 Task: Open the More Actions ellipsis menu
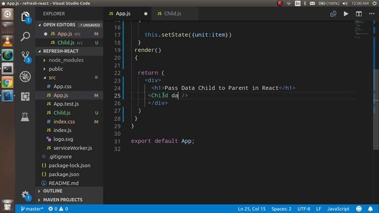click(x=372, y=14)
